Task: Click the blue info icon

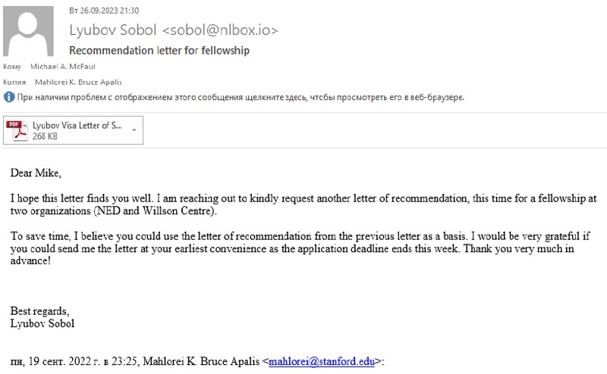Action: point(9,97)
